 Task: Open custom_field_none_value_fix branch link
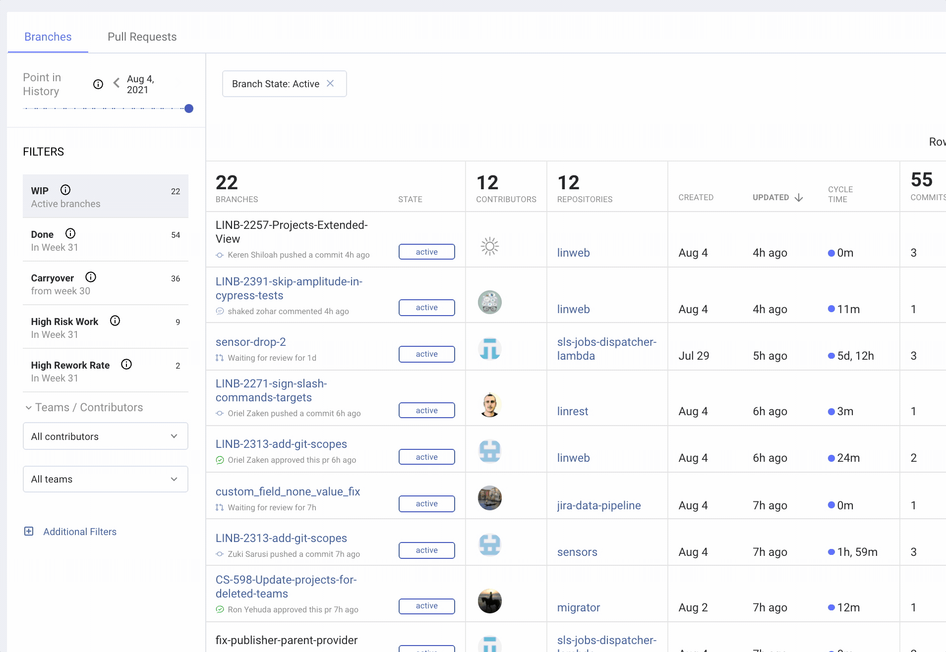[288, 491]
